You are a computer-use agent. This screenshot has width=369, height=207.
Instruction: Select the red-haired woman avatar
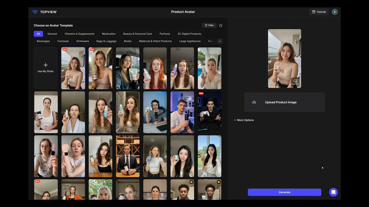coord(155,68)
